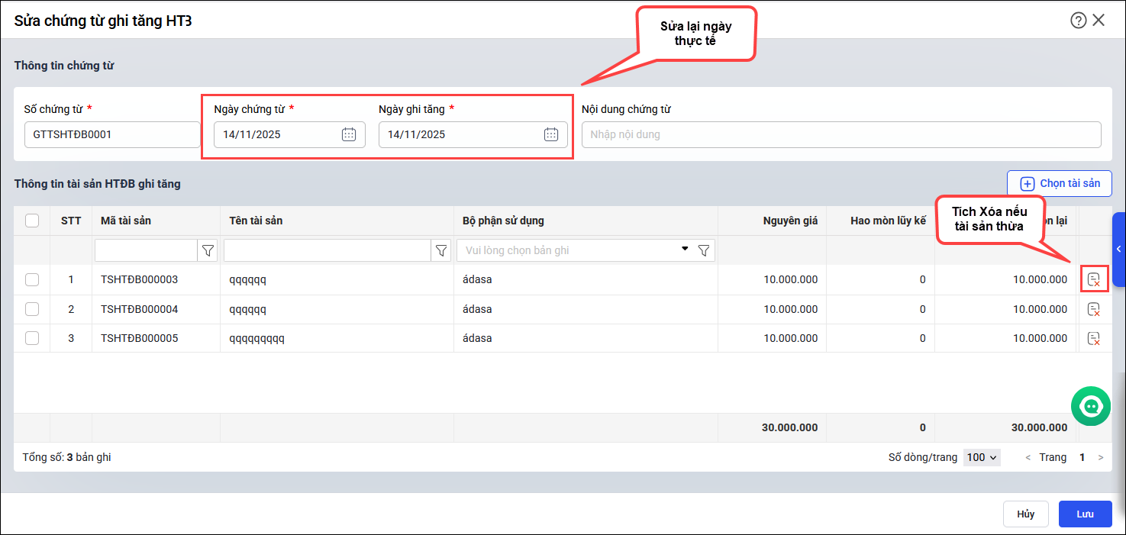Screen dimensions: 1126x535
Task: Click the Chọn tài sản button
Action: point(1060,183)
